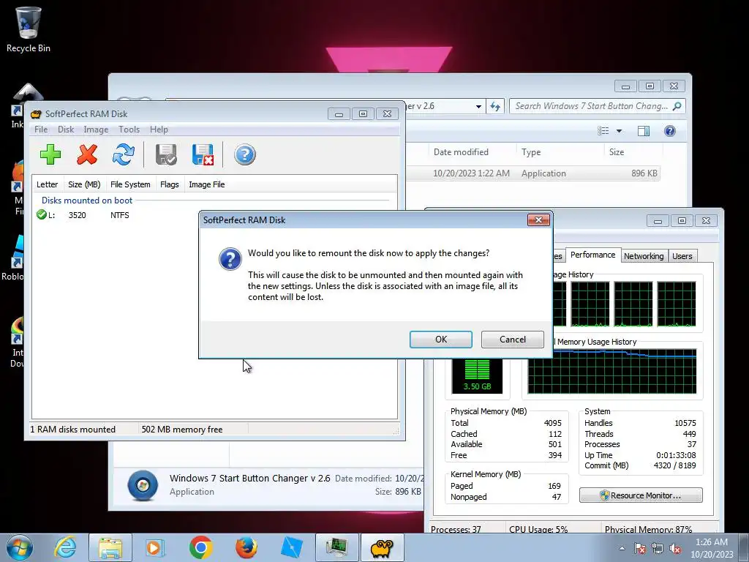Open the Recycle Bin desktop icon

click(29, 29)
